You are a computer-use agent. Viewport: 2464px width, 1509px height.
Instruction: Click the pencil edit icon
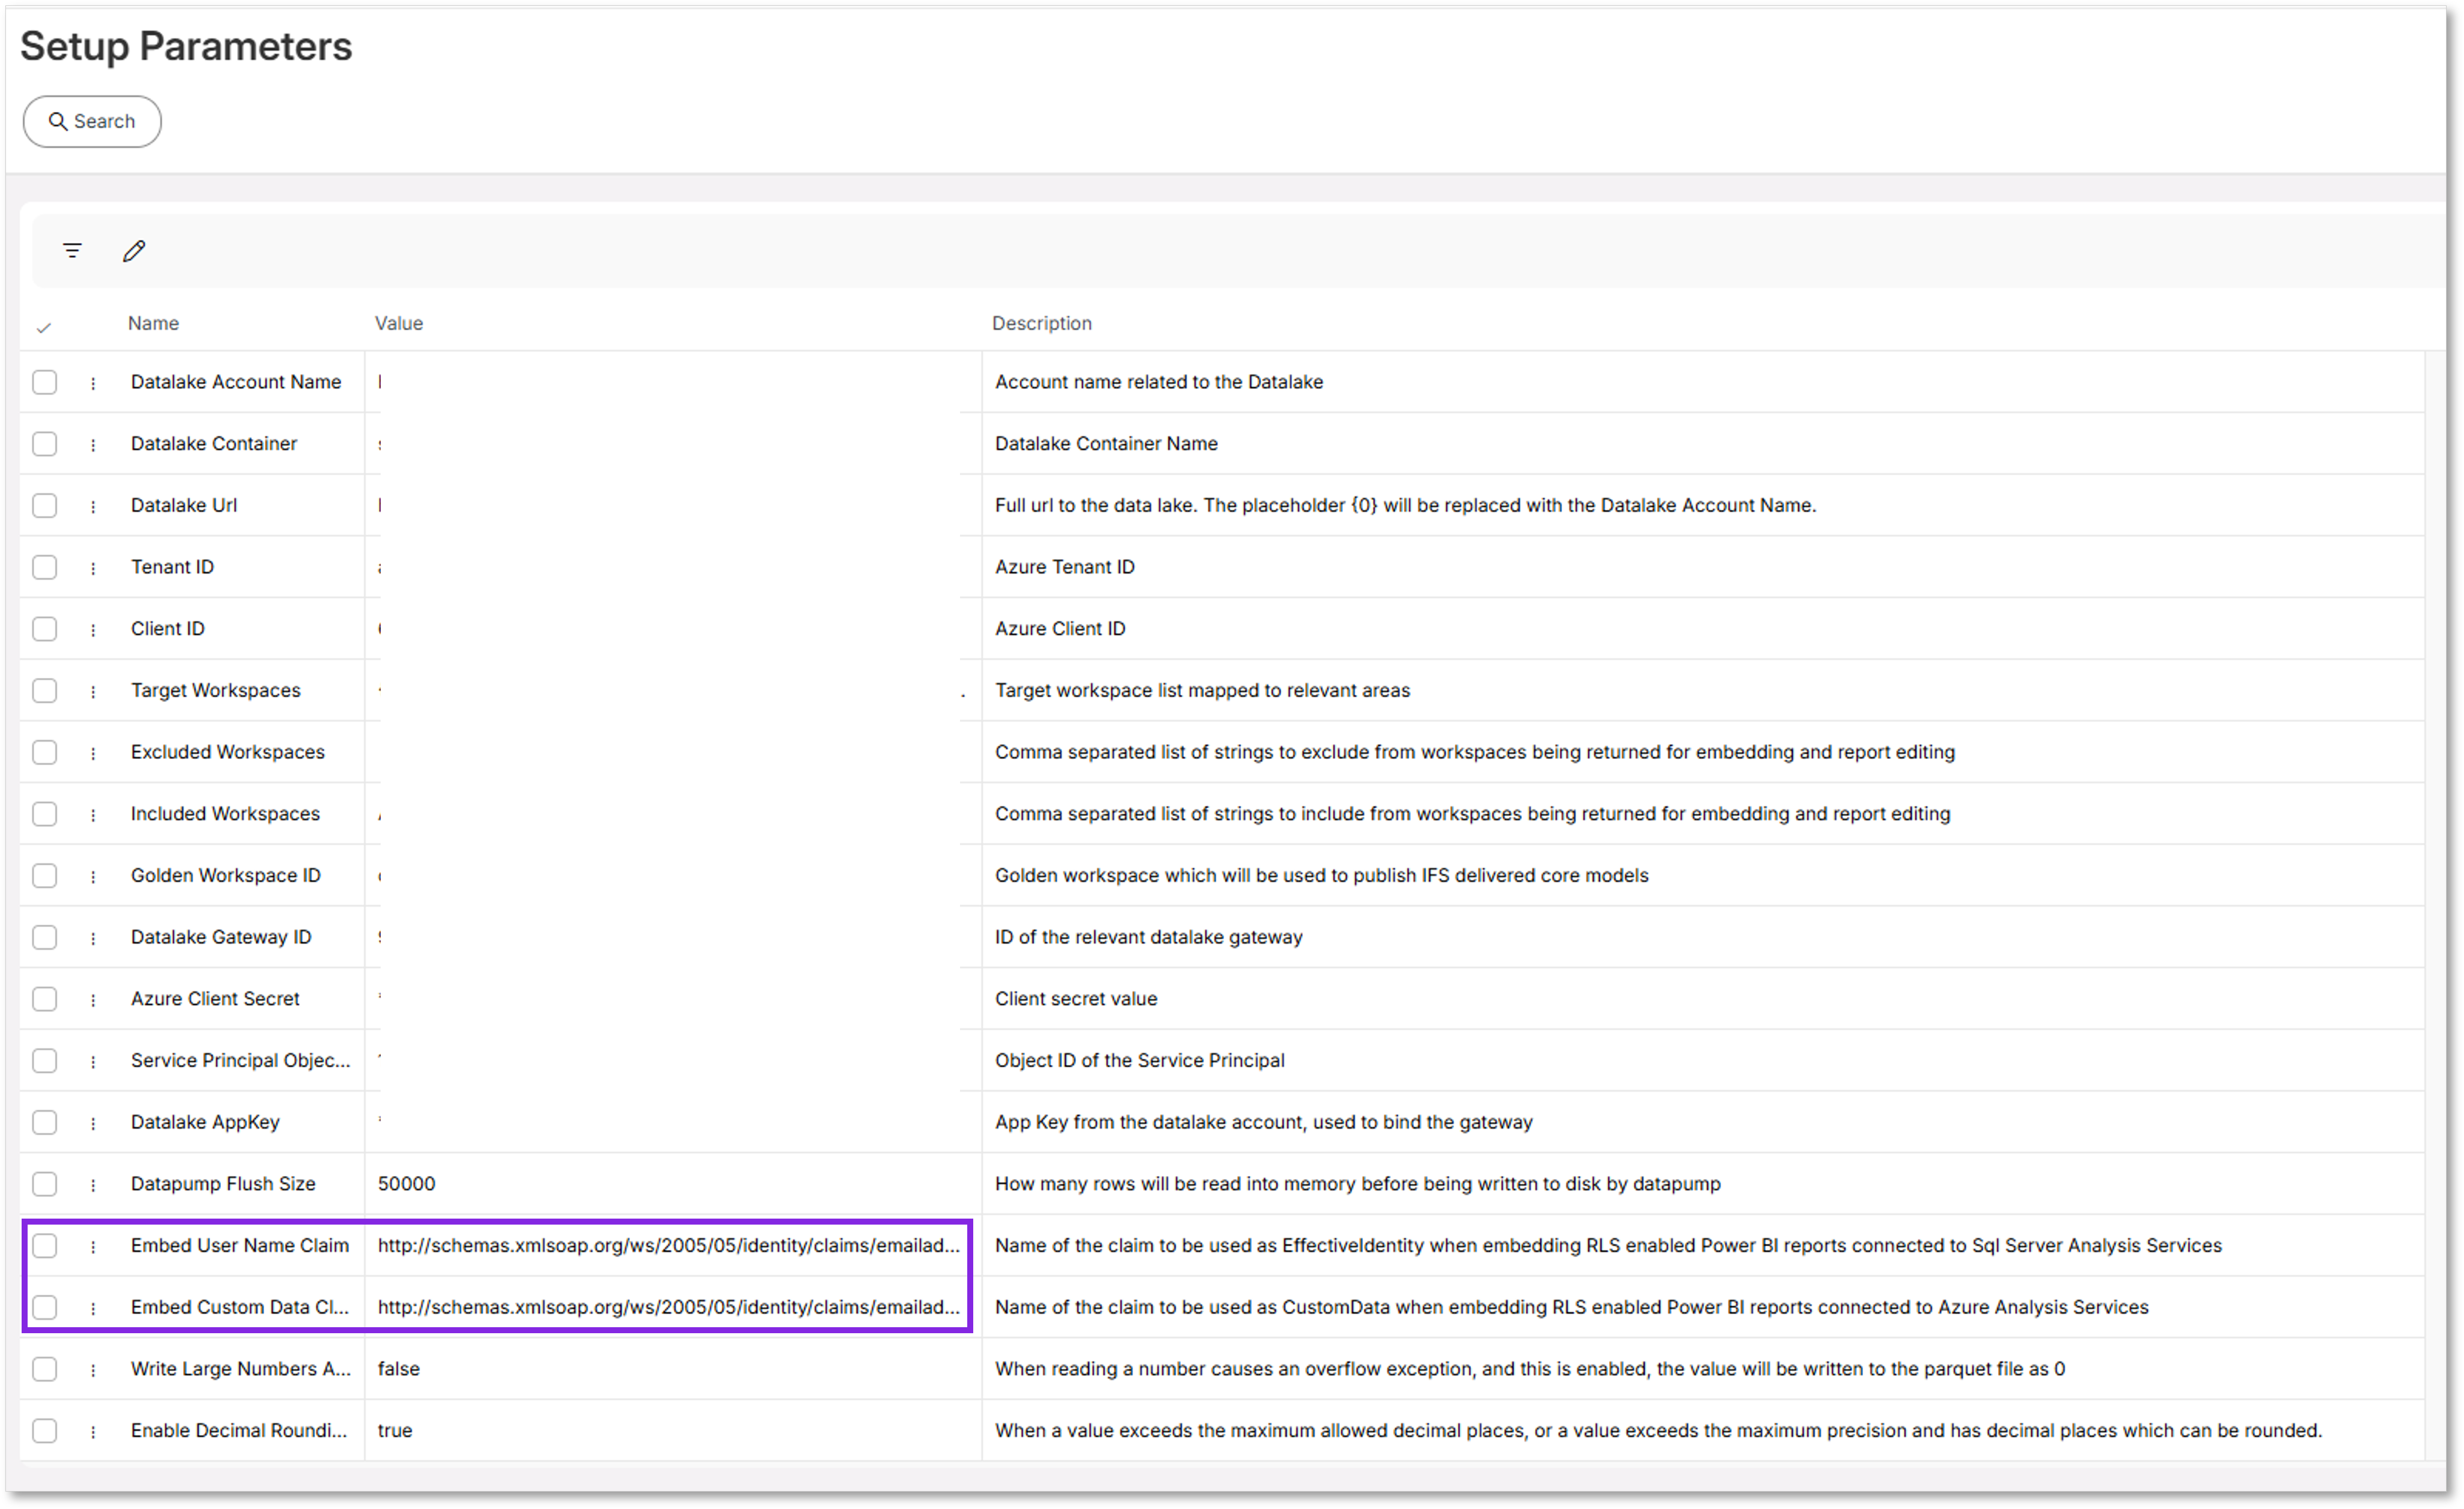click(134, 251)
